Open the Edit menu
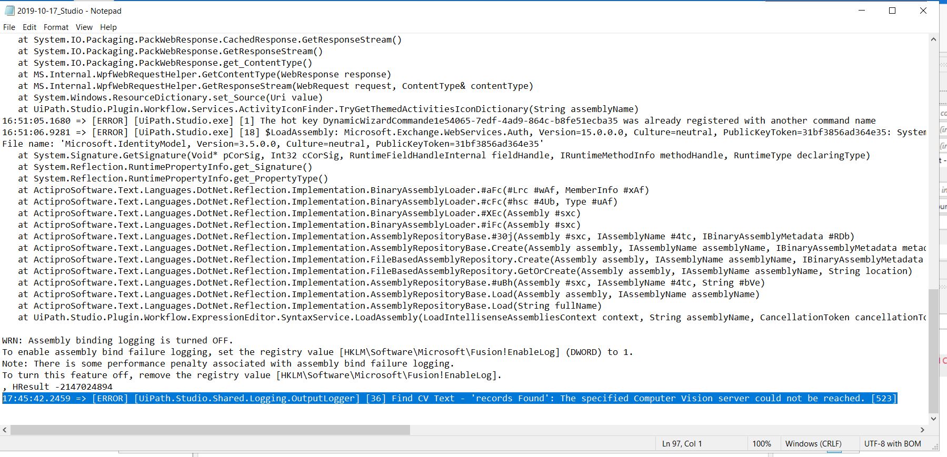Viewport: 947px width, 457px height. coord(29,27)
